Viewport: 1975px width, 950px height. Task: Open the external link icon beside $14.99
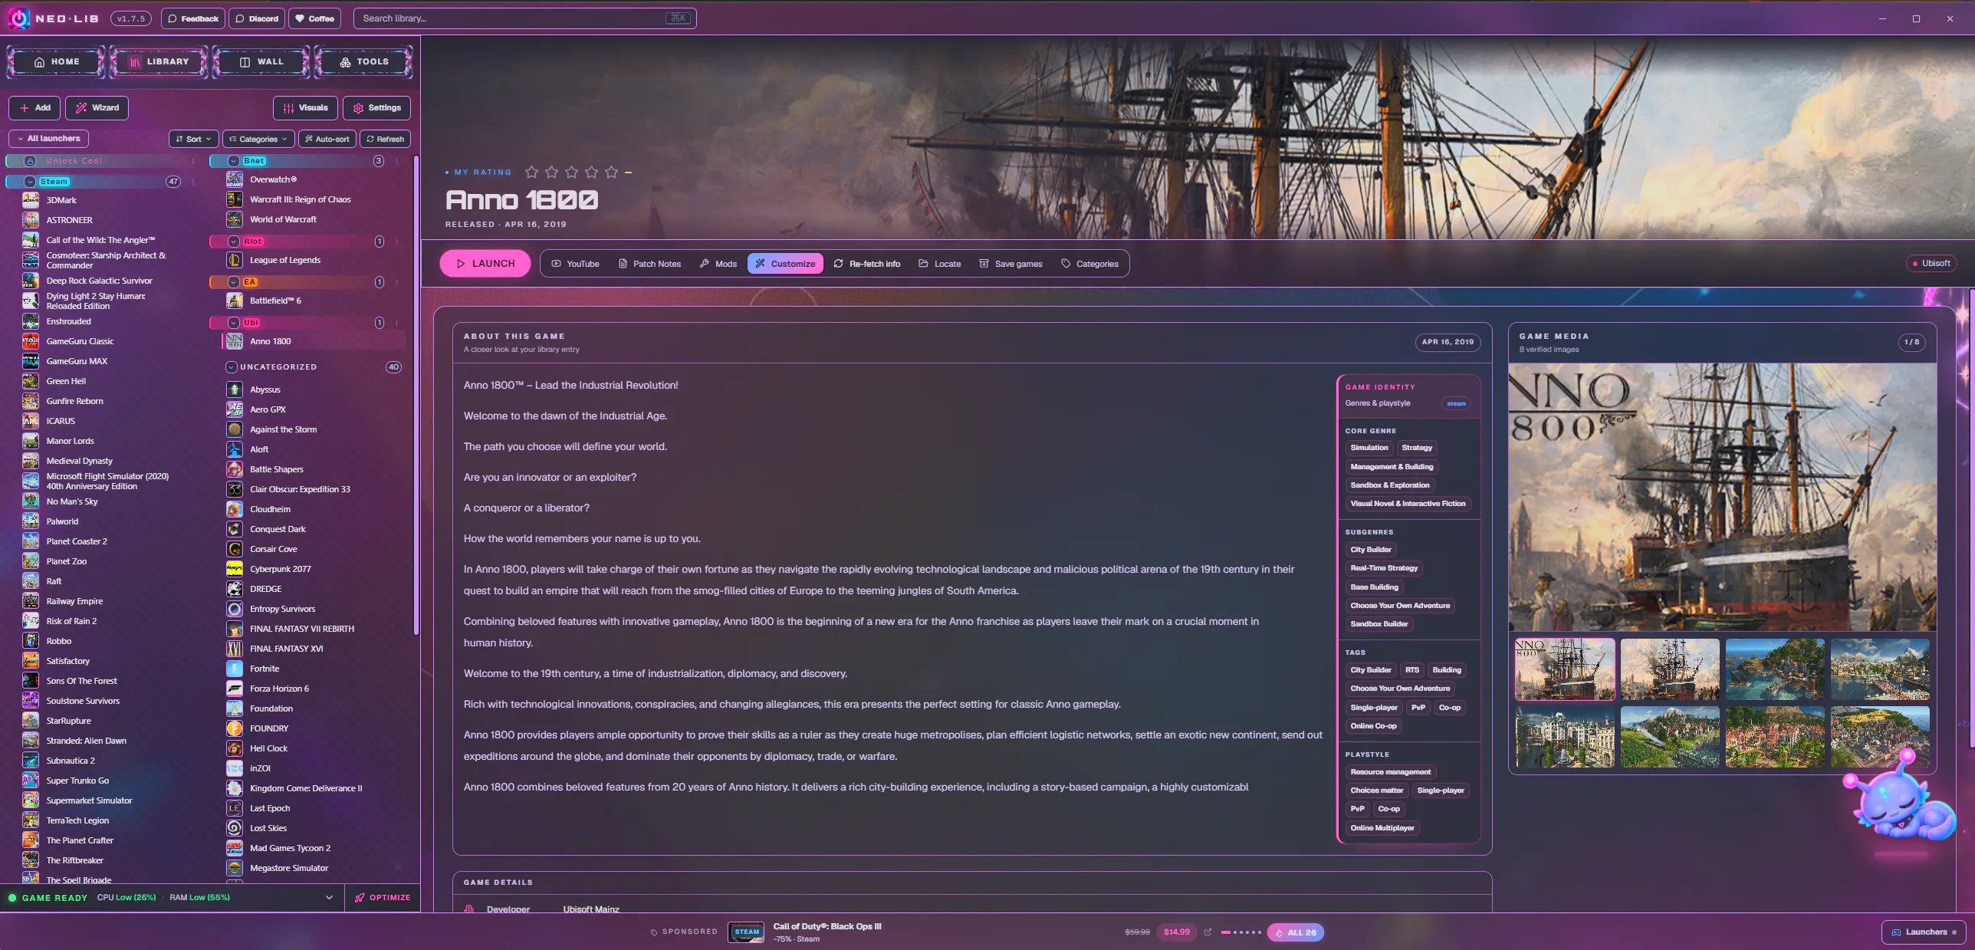[x=1208, y=932]
